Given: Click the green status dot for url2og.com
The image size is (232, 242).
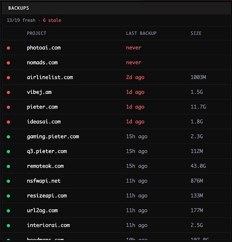Looking at the screenshot, I should tap(9, 211).
